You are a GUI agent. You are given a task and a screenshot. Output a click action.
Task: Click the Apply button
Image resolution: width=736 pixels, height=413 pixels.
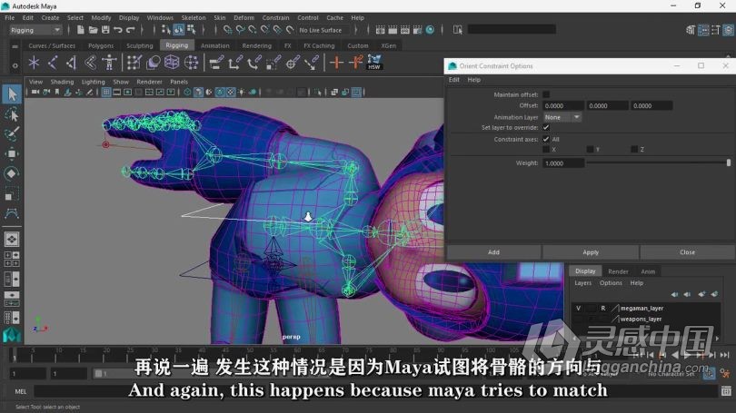pyautogui.click(x=591, y=252)
